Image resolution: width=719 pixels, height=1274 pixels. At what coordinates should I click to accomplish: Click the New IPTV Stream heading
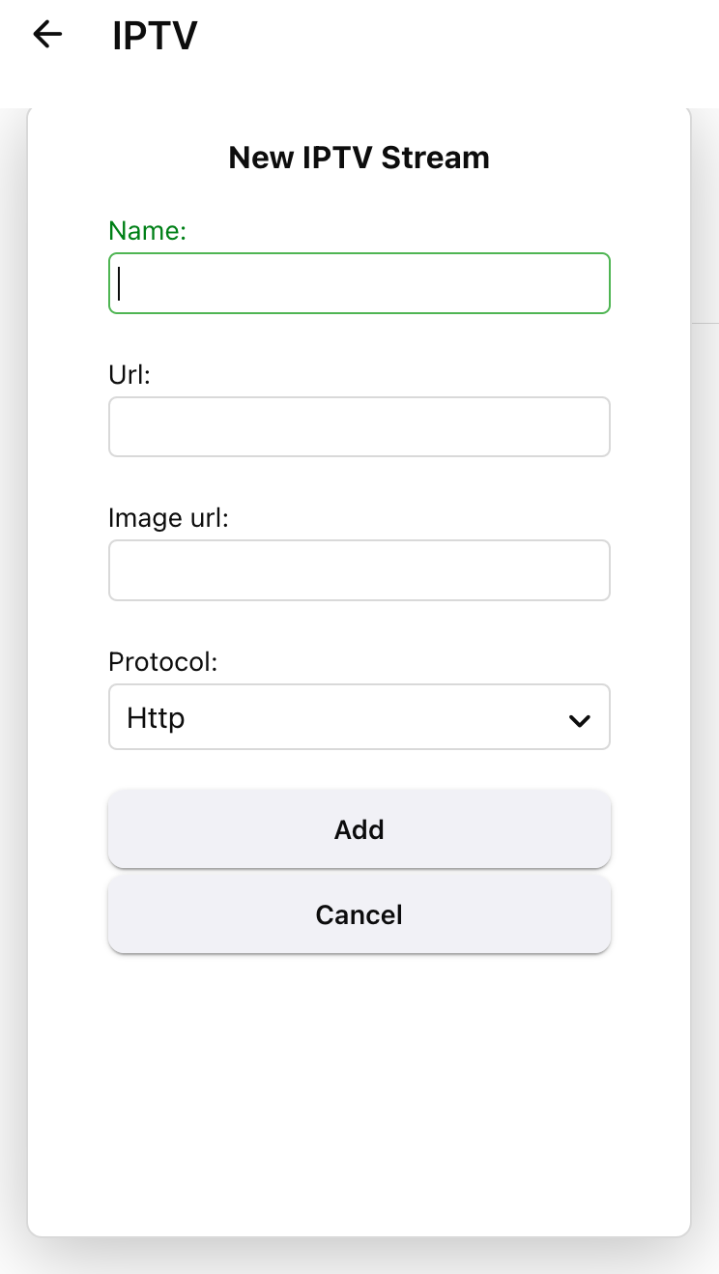[359, 158]
